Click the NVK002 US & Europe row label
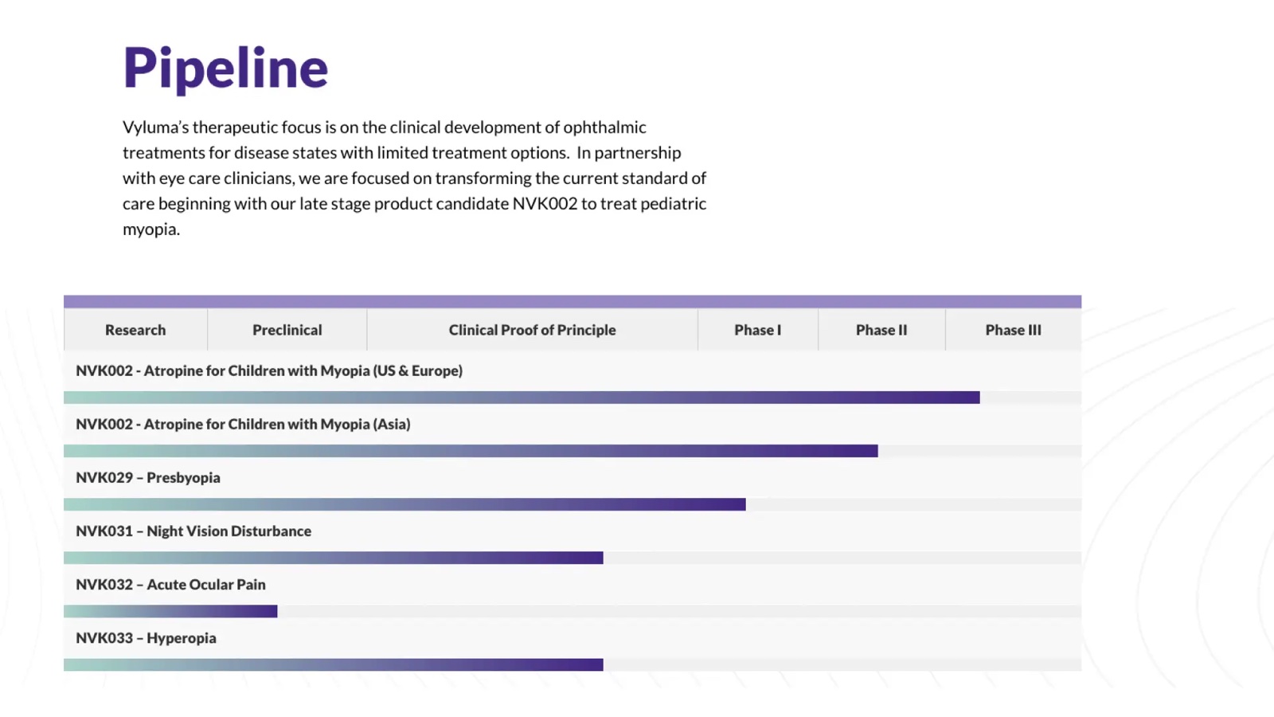This screenshot has width=1274, height=717. coord(269,370)
